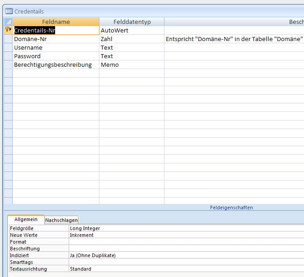Click the Domäne-Nr description text cell
This screenshot has width=304, height=277.
(x=234, y=39)
